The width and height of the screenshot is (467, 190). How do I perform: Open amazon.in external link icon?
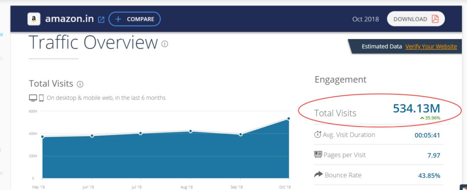pos(101,19)
